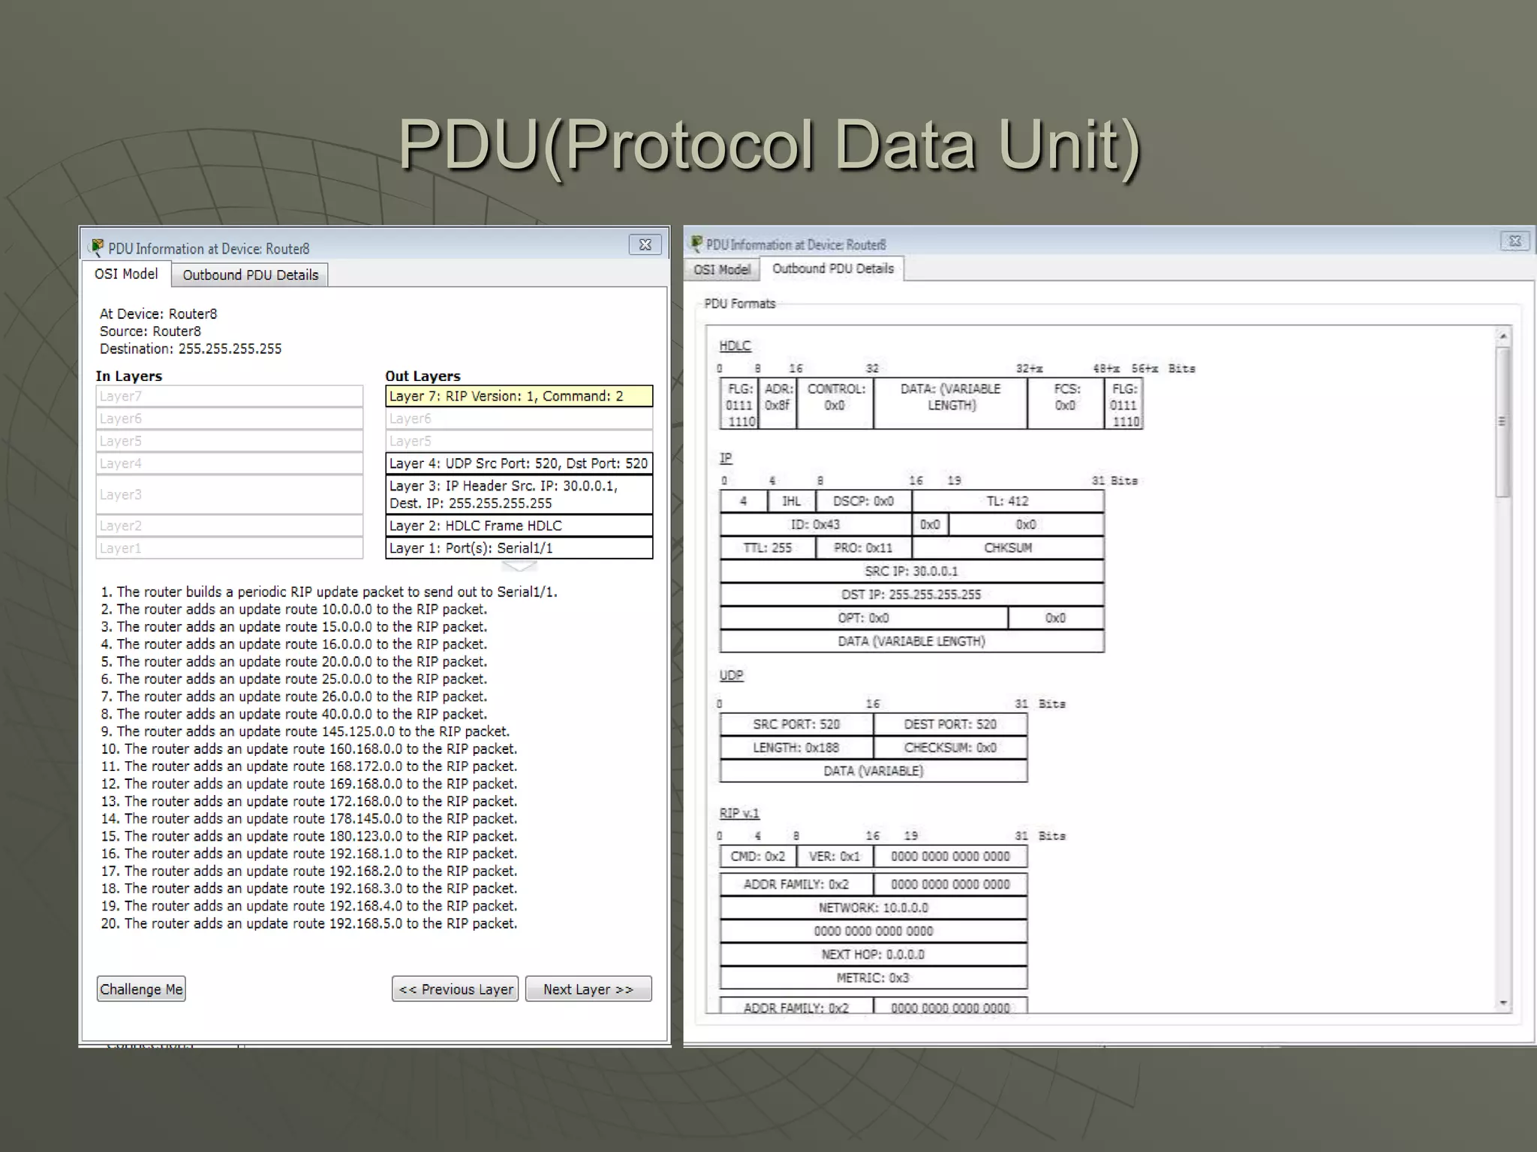Click the IP DSCP: 0x0 field
Image resolution: width=1537 pixels, height=1152 pixels.
864,501
